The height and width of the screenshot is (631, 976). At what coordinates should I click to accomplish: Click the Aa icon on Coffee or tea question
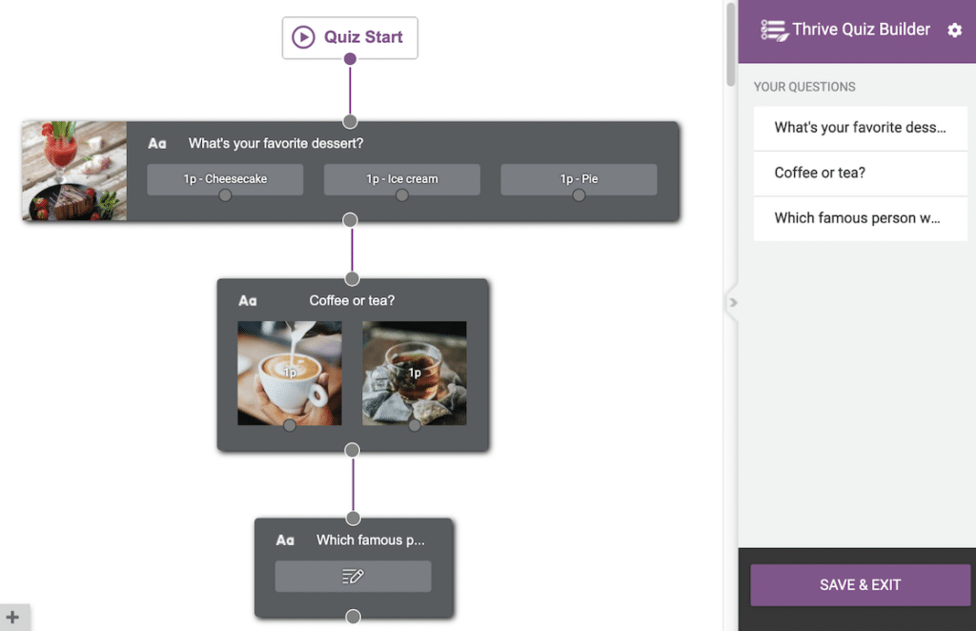pyautogui.click(x=248, y=301)
